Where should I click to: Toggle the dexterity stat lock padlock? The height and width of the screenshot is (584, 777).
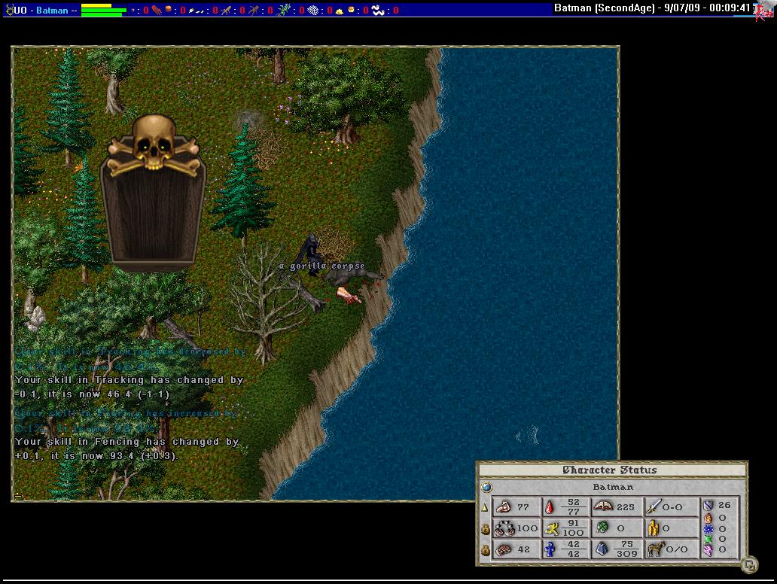486,529
